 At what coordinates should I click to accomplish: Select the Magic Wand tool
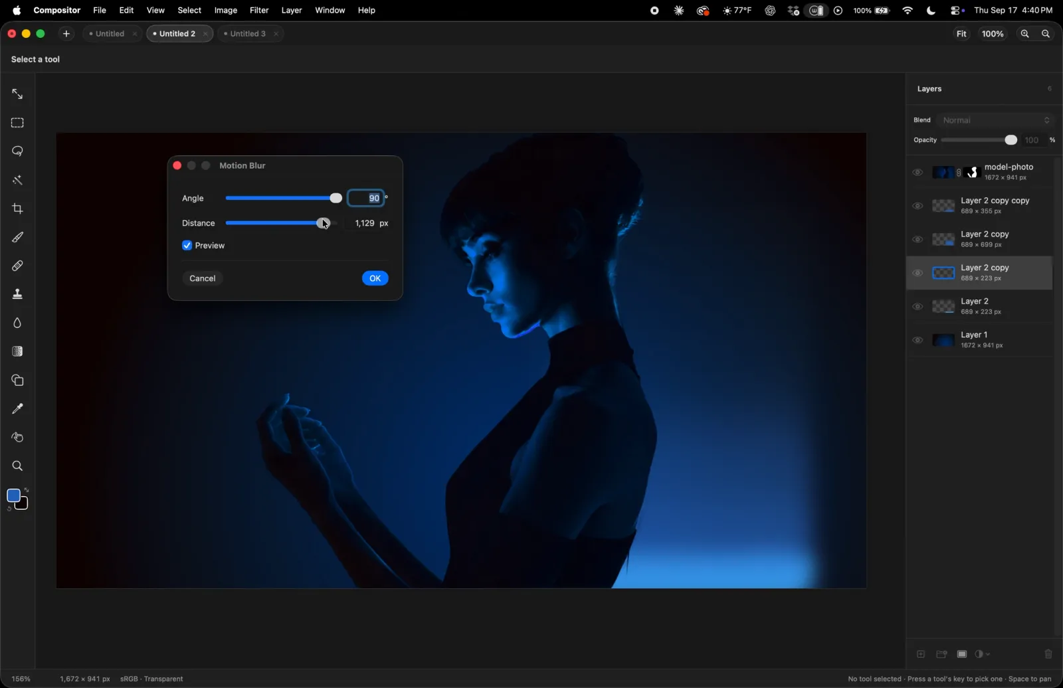[x=17, y=180]
